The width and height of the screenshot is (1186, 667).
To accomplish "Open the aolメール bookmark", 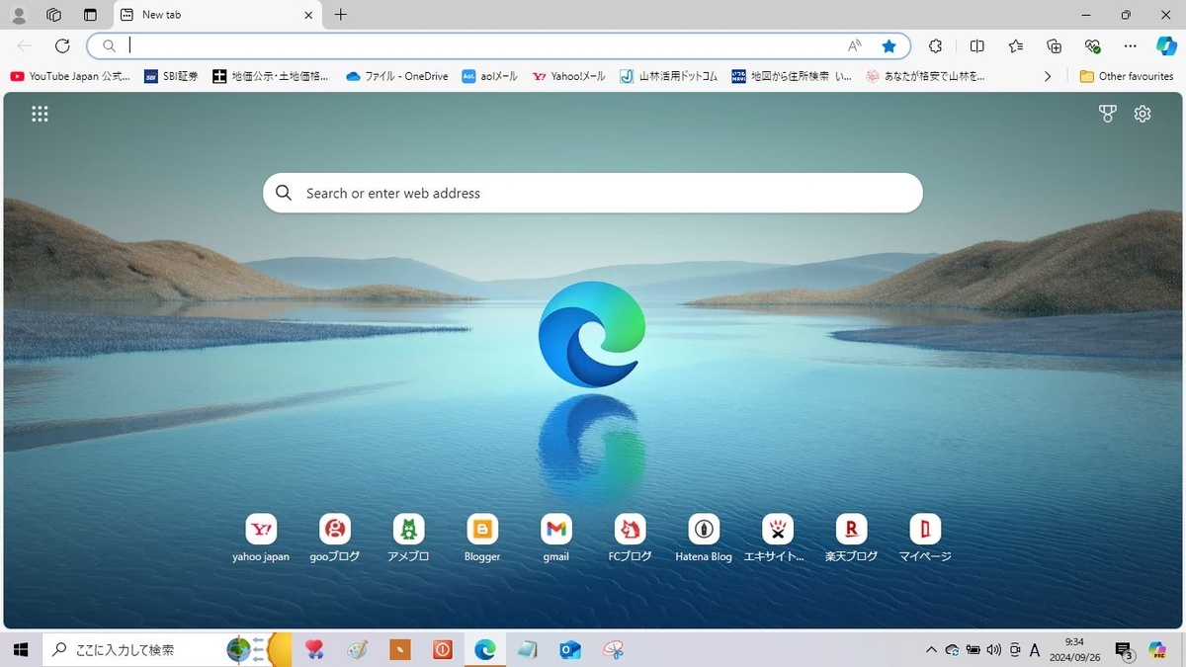I will 489,76.
